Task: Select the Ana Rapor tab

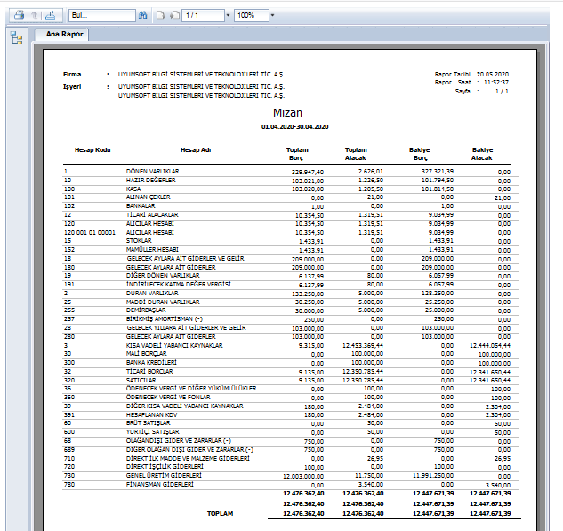Action: [61, 35]
